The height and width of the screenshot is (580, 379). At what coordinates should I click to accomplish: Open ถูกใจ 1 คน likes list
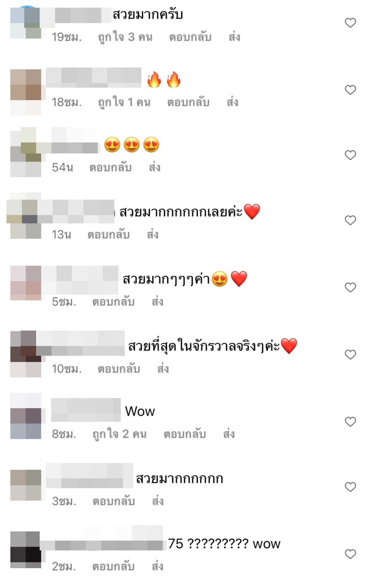click(x=124, y=102)
